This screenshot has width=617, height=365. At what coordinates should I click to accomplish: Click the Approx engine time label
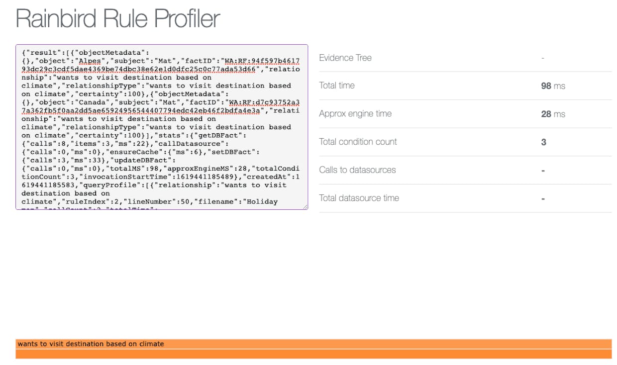click(355, 114)
